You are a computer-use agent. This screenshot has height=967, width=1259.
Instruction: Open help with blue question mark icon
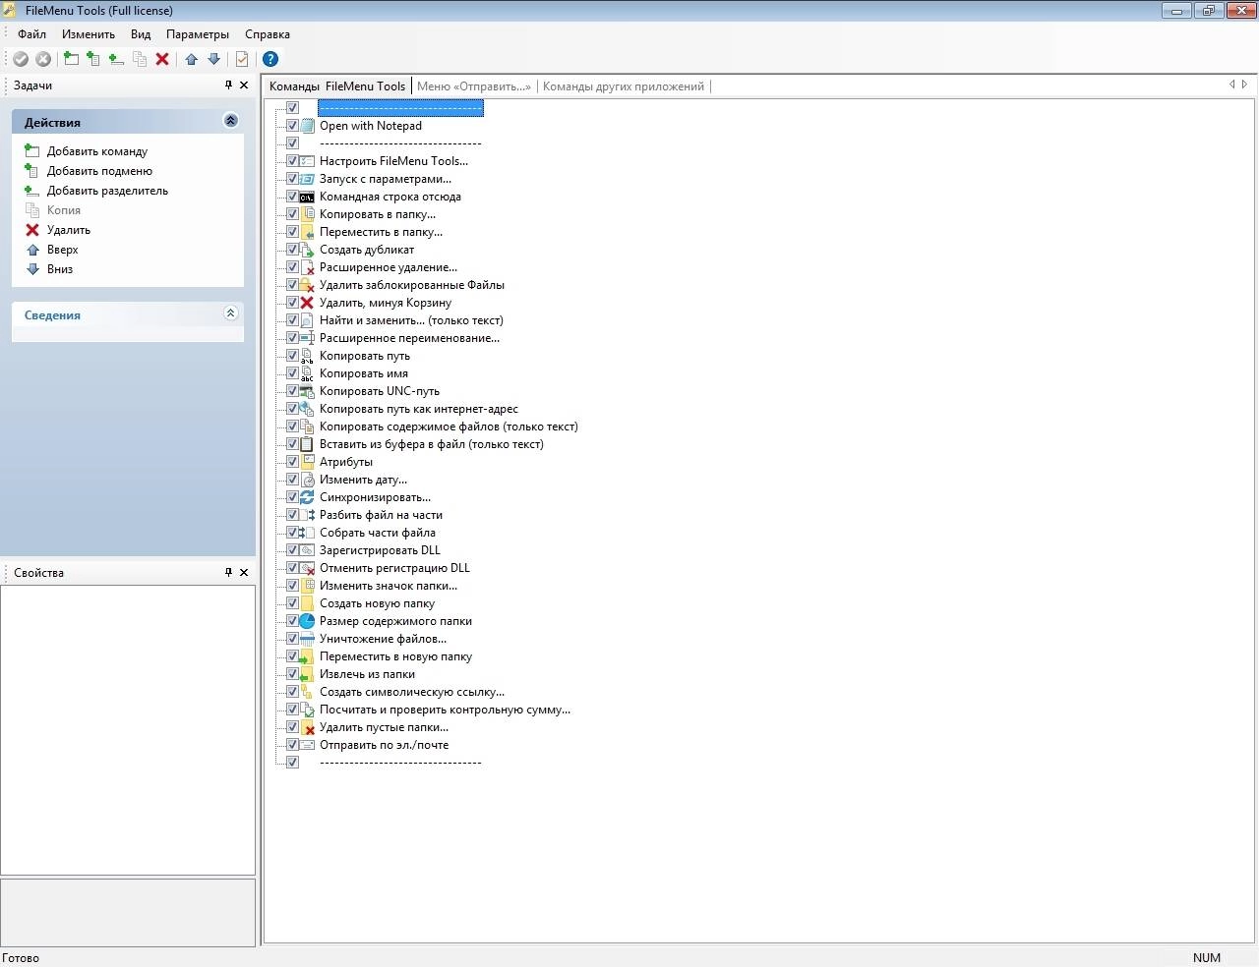coord(270,59)
